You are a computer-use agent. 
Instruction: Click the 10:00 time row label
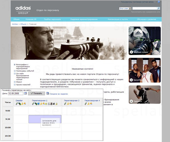point(8,127)
